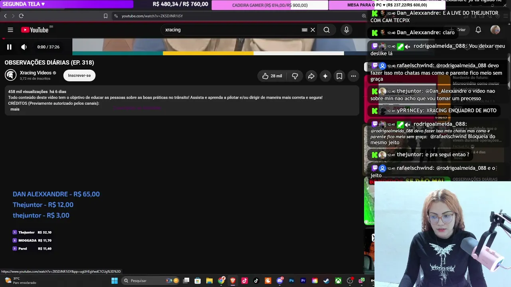Open the Xbox app from the taskbar

tap(338, 281)
